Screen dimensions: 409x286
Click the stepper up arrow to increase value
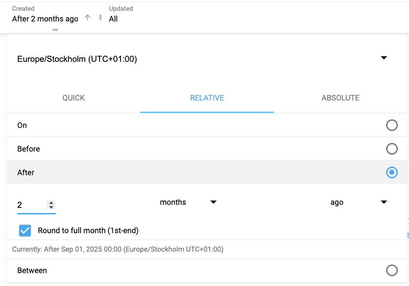click(51, 203)
